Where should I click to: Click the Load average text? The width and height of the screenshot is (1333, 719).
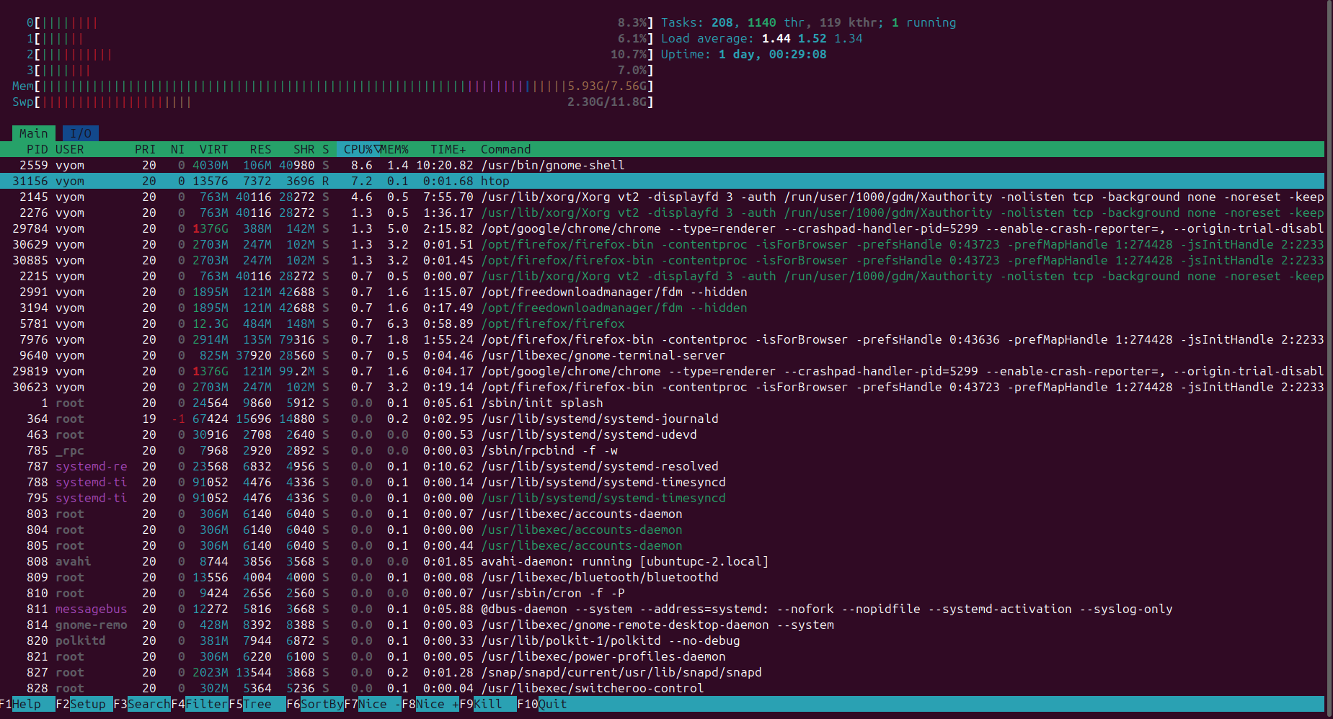tap(762, 38)
